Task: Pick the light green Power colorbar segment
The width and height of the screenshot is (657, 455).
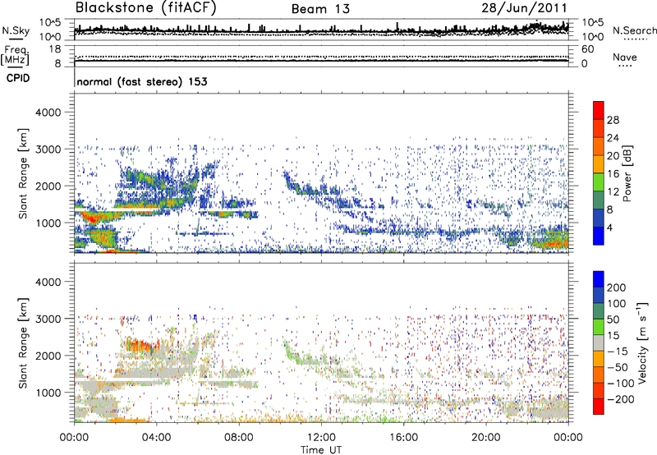Action: [599, 182]
